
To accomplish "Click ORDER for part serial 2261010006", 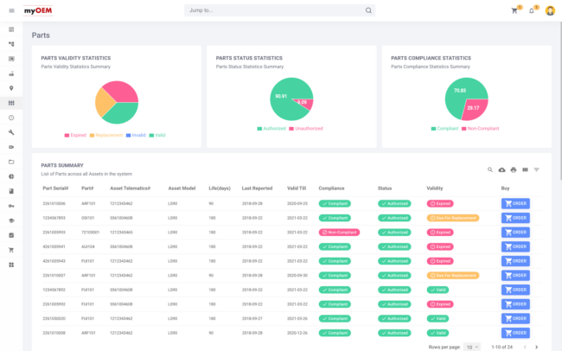I will tap(515, 203).
